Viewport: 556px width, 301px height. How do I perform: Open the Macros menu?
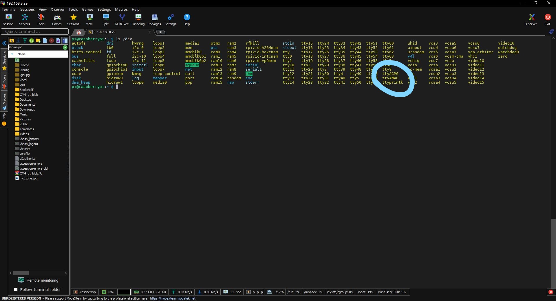121,9
